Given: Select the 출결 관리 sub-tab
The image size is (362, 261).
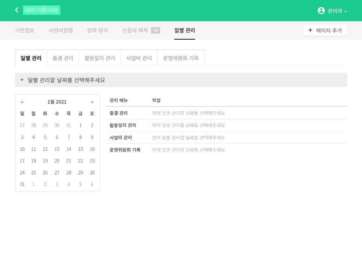Looking at the screenshot, I should tap(63, 58).
